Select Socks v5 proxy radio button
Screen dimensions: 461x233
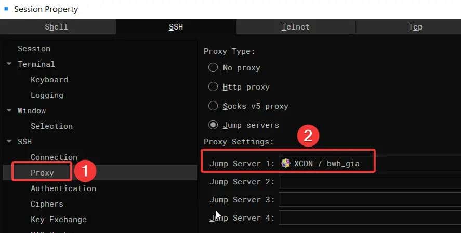pyautogui.click(x=213, y=106)
